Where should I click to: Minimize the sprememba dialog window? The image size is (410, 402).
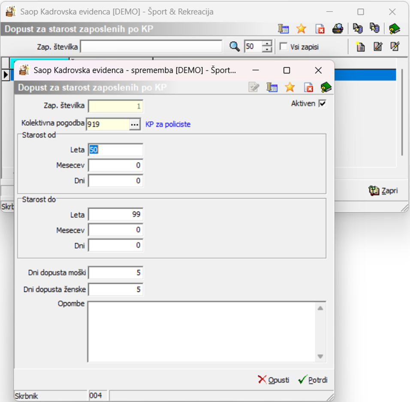pos(256,70)
